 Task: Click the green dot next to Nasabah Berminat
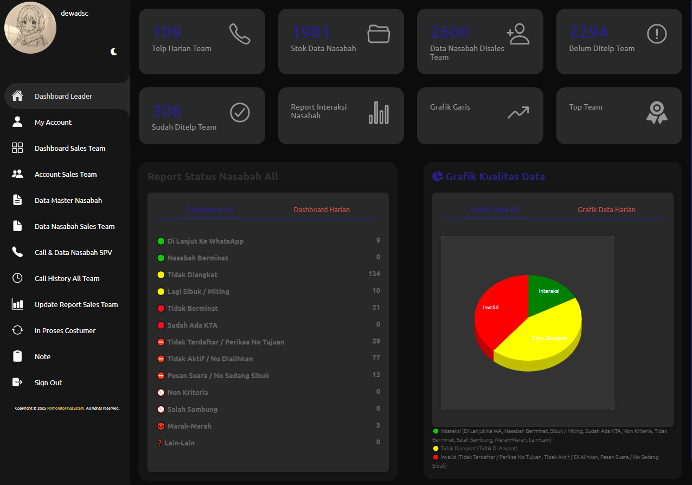159,258
